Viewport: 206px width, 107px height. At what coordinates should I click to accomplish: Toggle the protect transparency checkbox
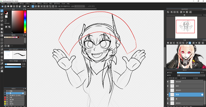(168, 78)
